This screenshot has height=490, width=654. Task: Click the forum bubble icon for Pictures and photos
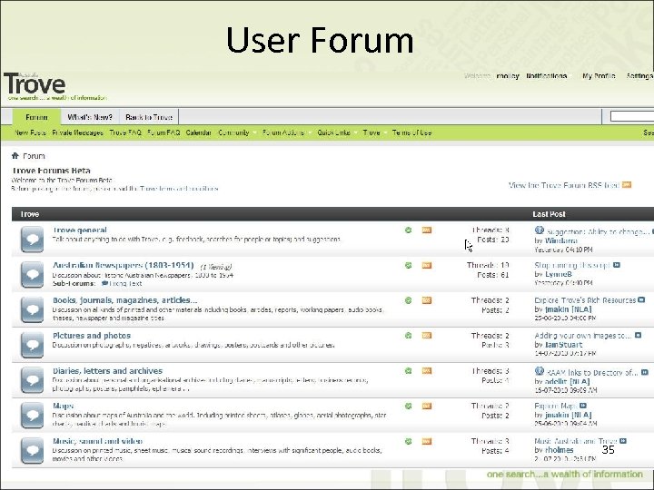click(32, 345)
